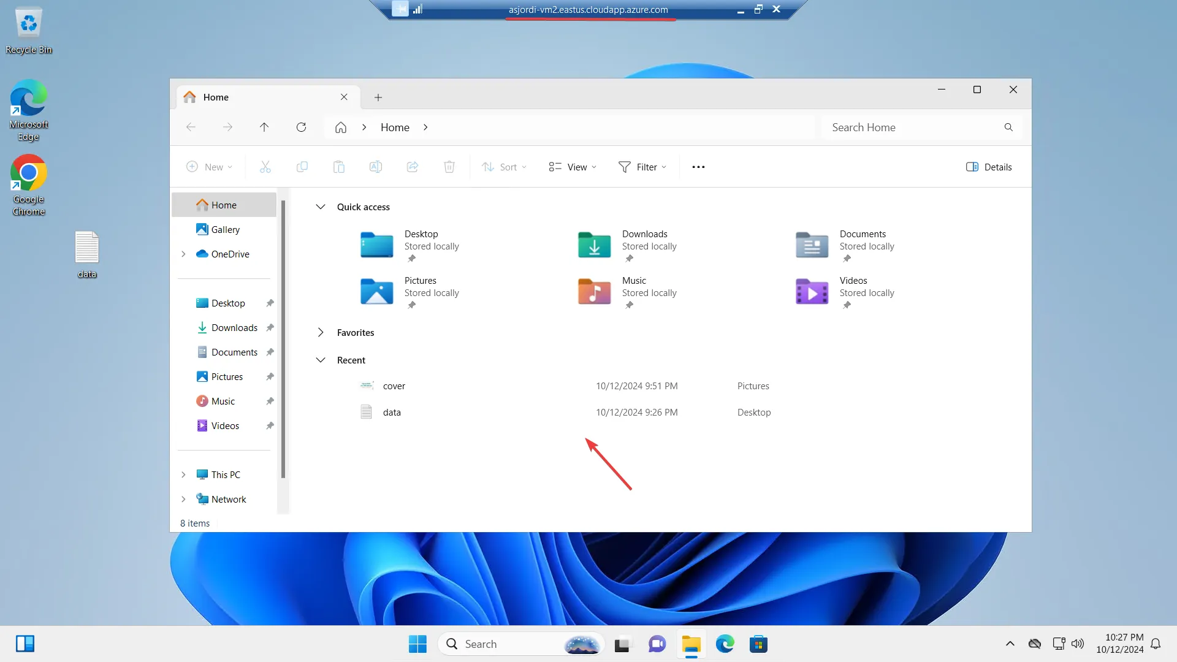Refresh the Home view
The height and width of the screenshot is (662, 1177).
point(301,127)
